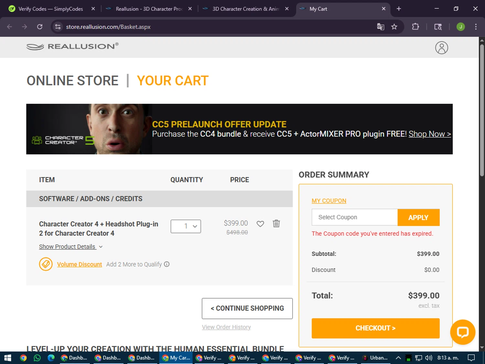Click the scrollbar down arrow
485x364 pixels.
(x=482, y=348)
